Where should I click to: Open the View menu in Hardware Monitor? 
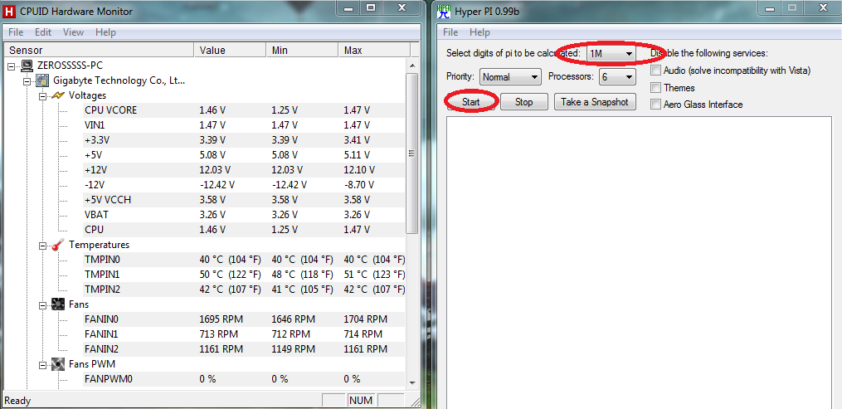pos(73,32)
